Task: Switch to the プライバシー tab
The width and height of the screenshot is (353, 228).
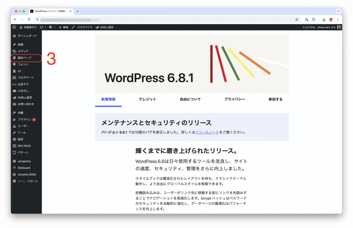Action: 234,99
